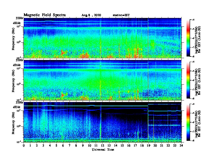Click the "Frequency (Hz)" label of the dH/dt panel
This screenshot has height=167, width=216.
click(13, 39)
